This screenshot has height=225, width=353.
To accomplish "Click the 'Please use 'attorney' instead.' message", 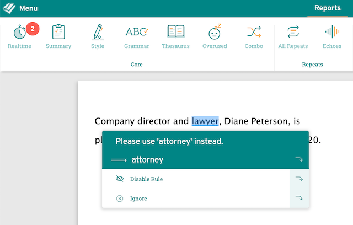I will [x=169, y=141].
